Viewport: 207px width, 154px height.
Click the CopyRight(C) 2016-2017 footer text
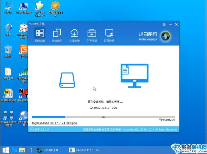[x=150, y=130]
